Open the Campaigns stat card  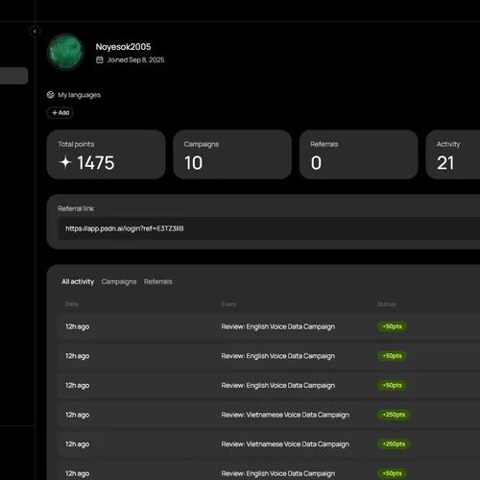pyautogui.click(x=232, y=155)
